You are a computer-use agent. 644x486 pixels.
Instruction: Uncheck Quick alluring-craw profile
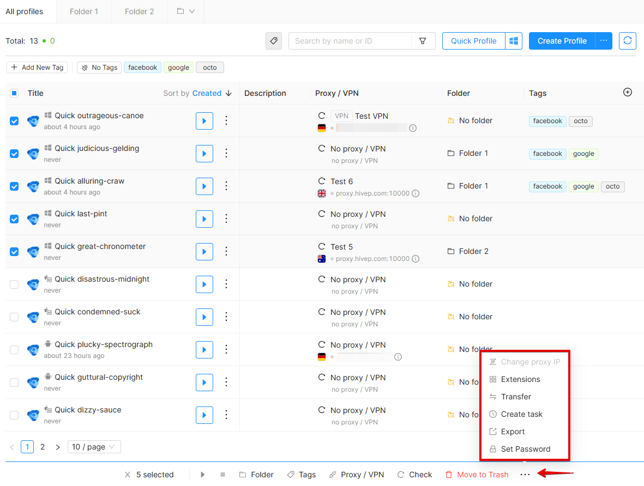click(x=14, y=186)
